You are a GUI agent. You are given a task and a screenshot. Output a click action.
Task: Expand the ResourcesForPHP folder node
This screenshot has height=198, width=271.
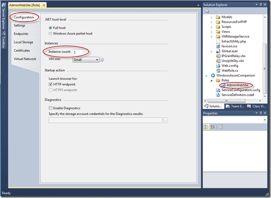tap(211, 22)
